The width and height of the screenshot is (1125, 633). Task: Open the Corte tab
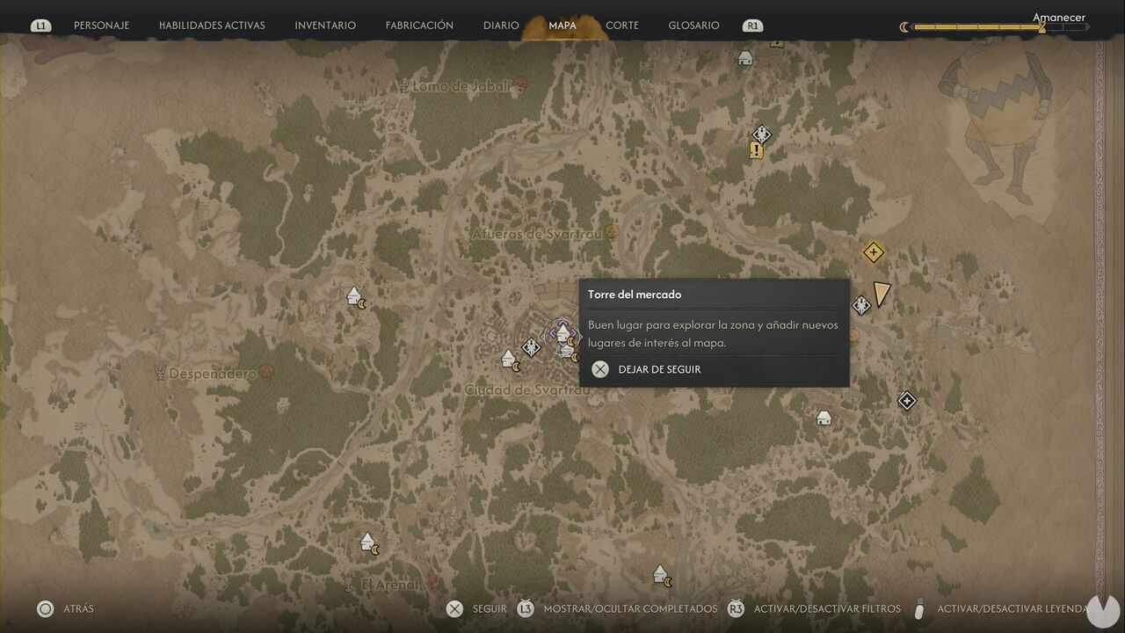tap(622, 25)
